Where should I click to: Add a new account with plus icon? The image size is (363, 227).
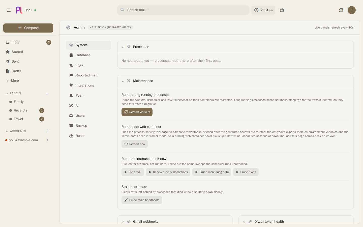tap(48, 131)
